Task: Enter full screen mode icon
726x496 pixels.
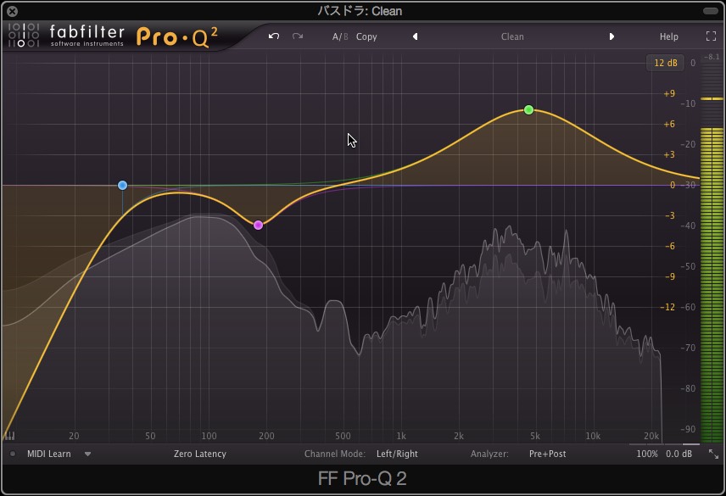Action: [x=712, y=36]
